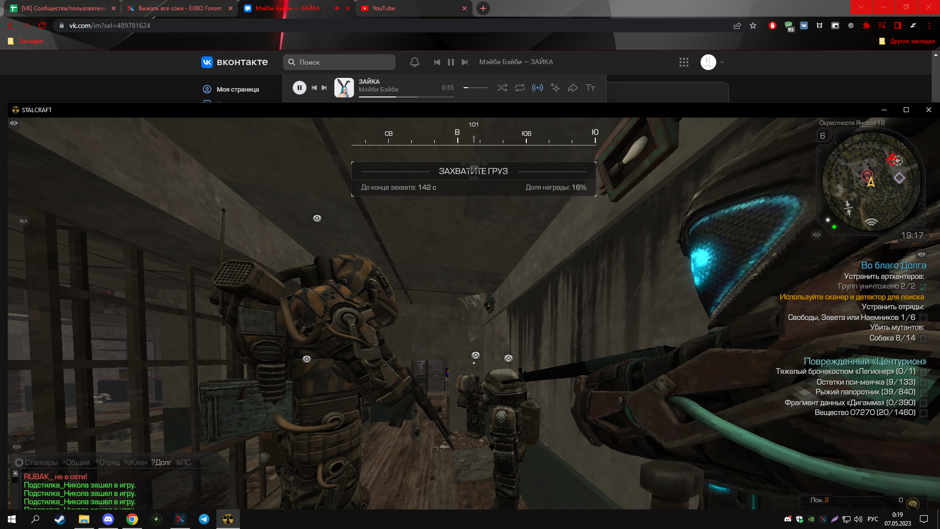Toggle shuffle in VK audio player

[x=502, y=88]
